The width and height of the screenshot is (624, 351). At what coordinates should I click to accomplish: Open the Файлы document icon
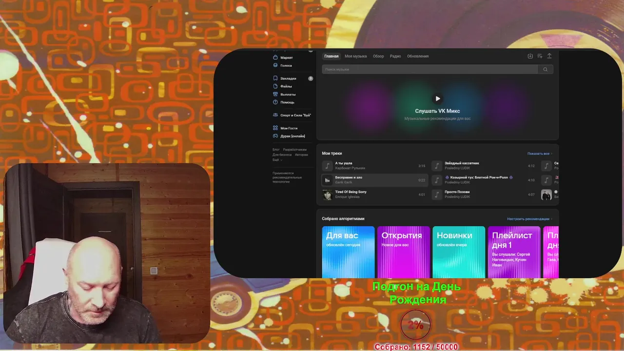tap(275, 86)
